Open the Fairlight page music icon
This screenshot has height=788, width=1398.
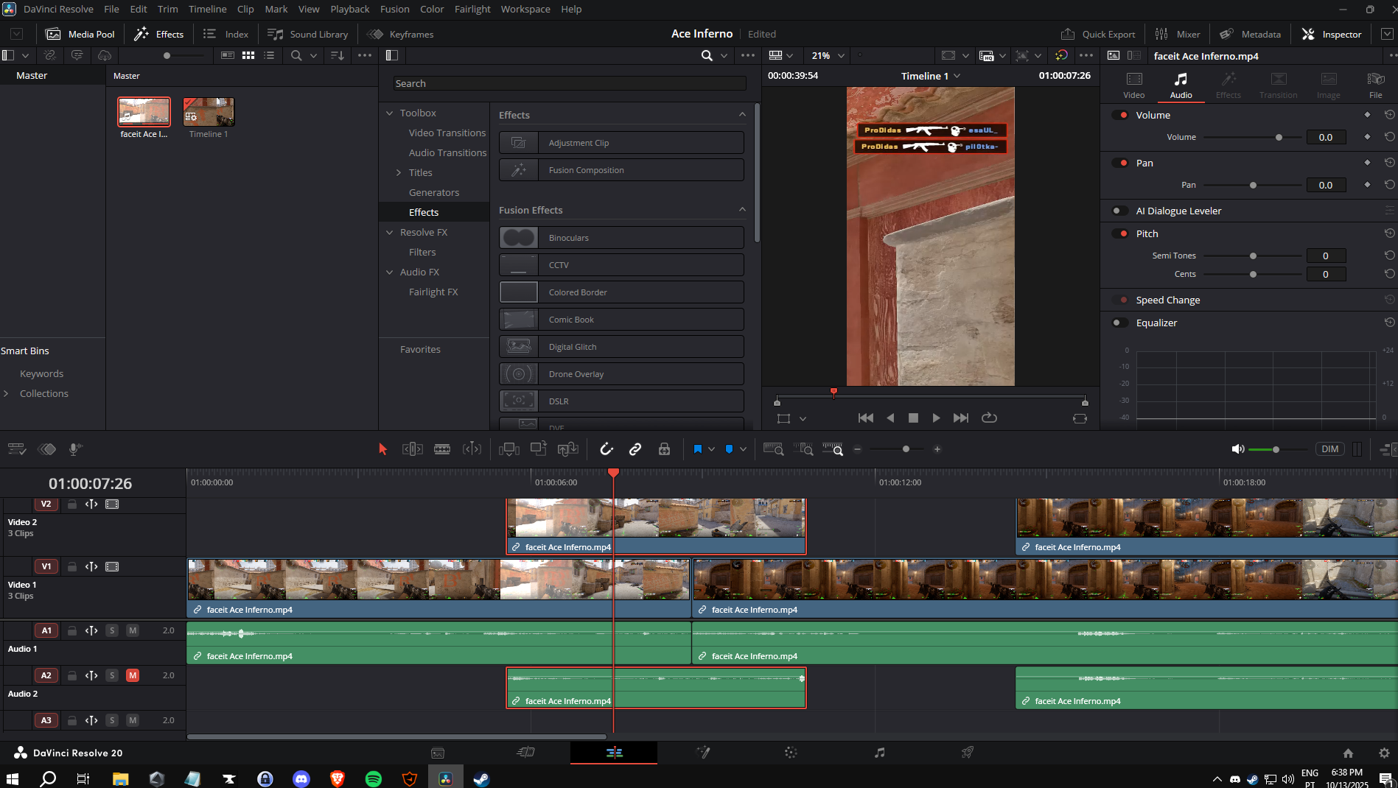(x=879, y=753)
